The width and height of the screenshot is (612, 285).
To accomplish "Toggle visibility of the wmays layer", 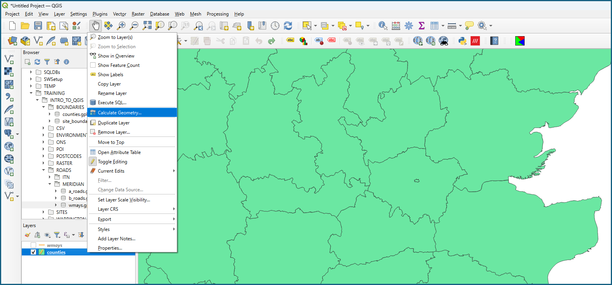I will [33, 245].
